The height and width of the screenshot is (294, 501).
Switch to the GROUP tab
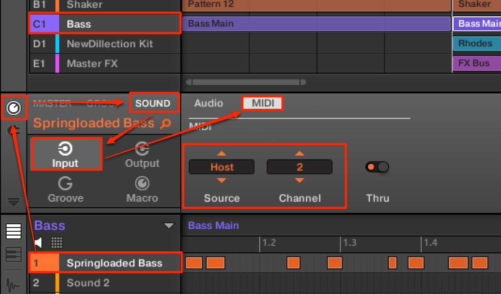[102, 104]
